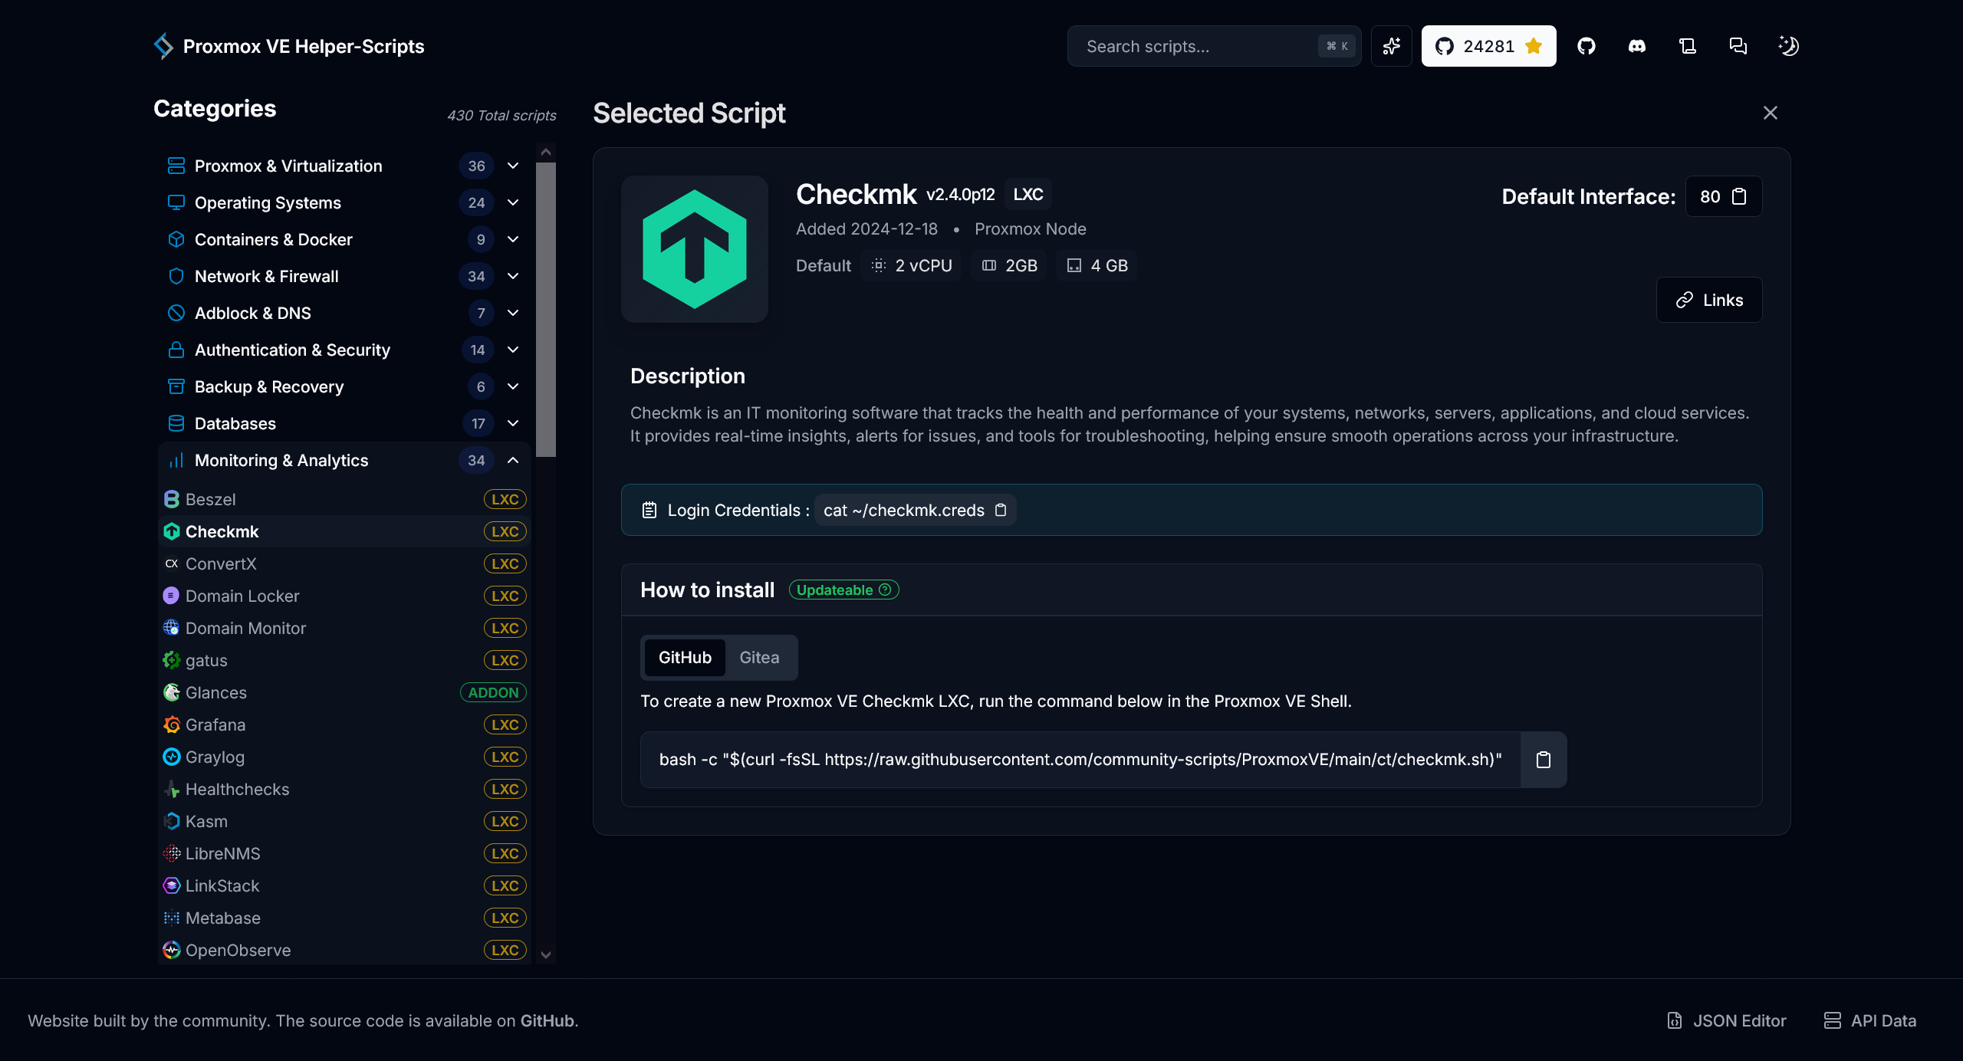Open the GitHub repository icon in header
This screenshot has width=1963, height=1061.
coord(1586,46)
